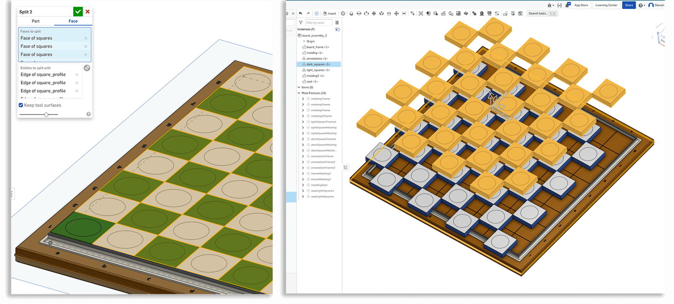Uncheck Keep tool surfaces checkbox
This screenshot has width=674, height=304.
21,105
